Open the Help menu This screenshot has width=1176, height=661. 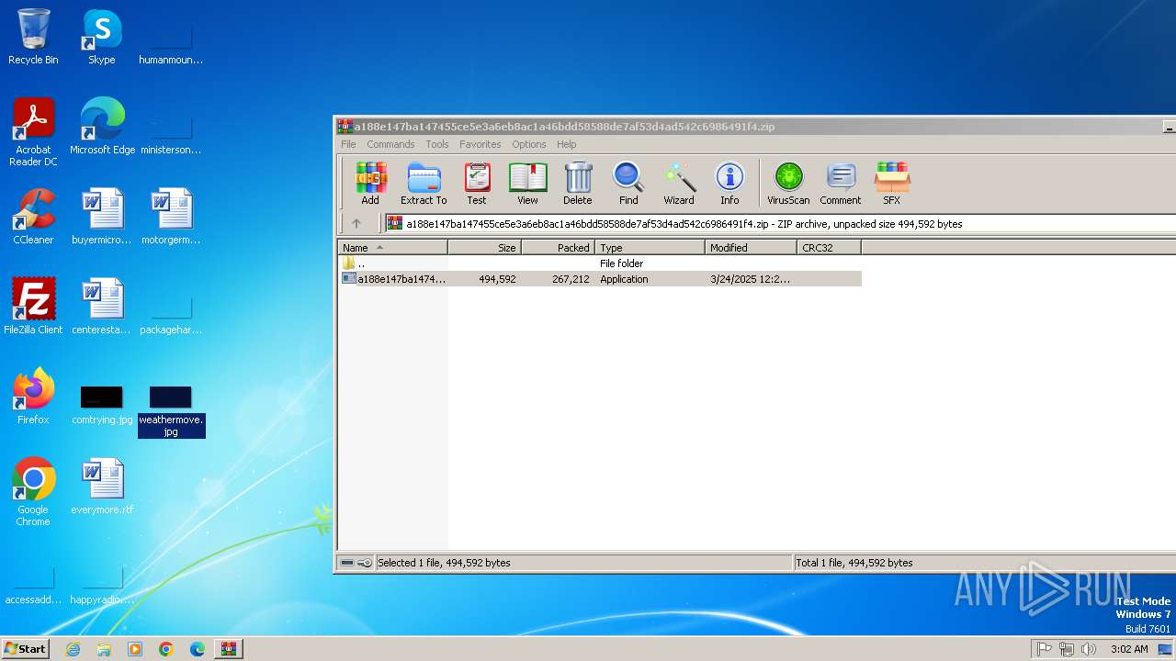(x=567, y=144)
